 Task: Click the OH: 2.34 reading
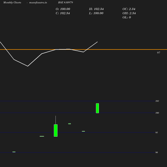[129, 13]
